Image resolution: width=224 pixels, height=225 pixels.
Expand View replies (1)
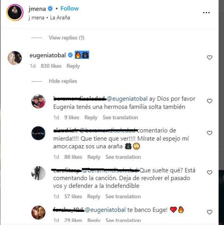[x=67, y=38]
